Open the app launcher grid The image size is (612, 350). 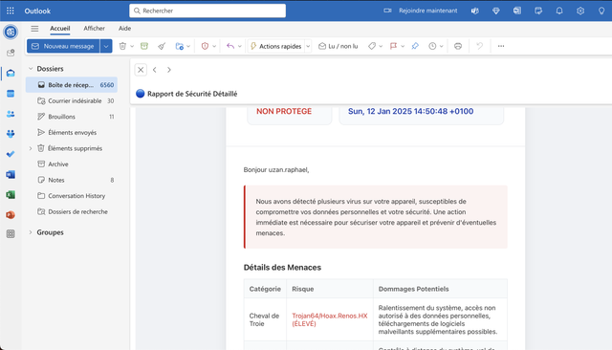(x=11, y=11)
